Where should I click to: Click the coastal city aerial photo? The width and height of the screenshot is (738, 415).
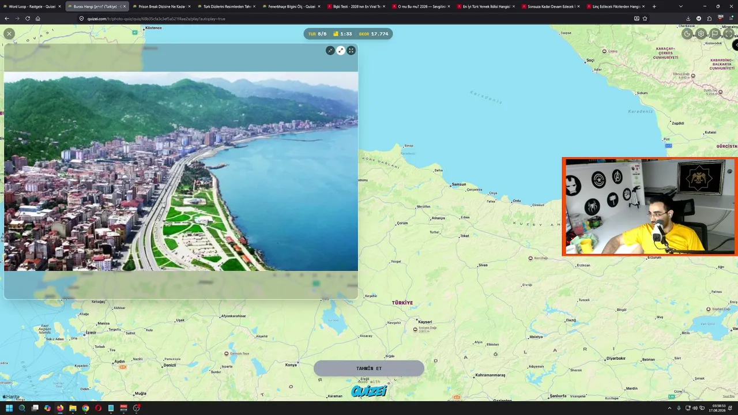click(x=181, y=171)
